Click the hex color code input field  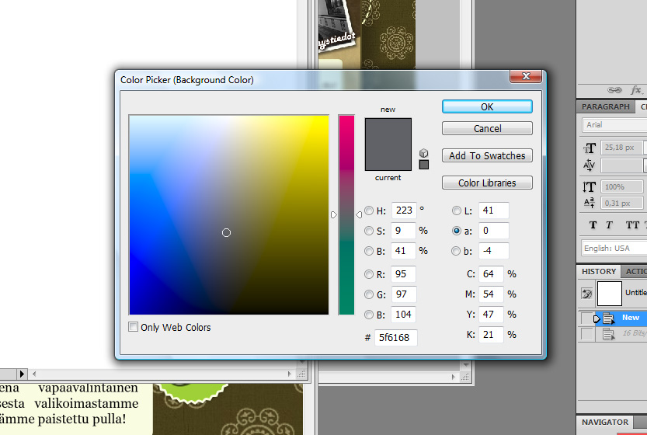pyautogui.click(x=396, y=337)
